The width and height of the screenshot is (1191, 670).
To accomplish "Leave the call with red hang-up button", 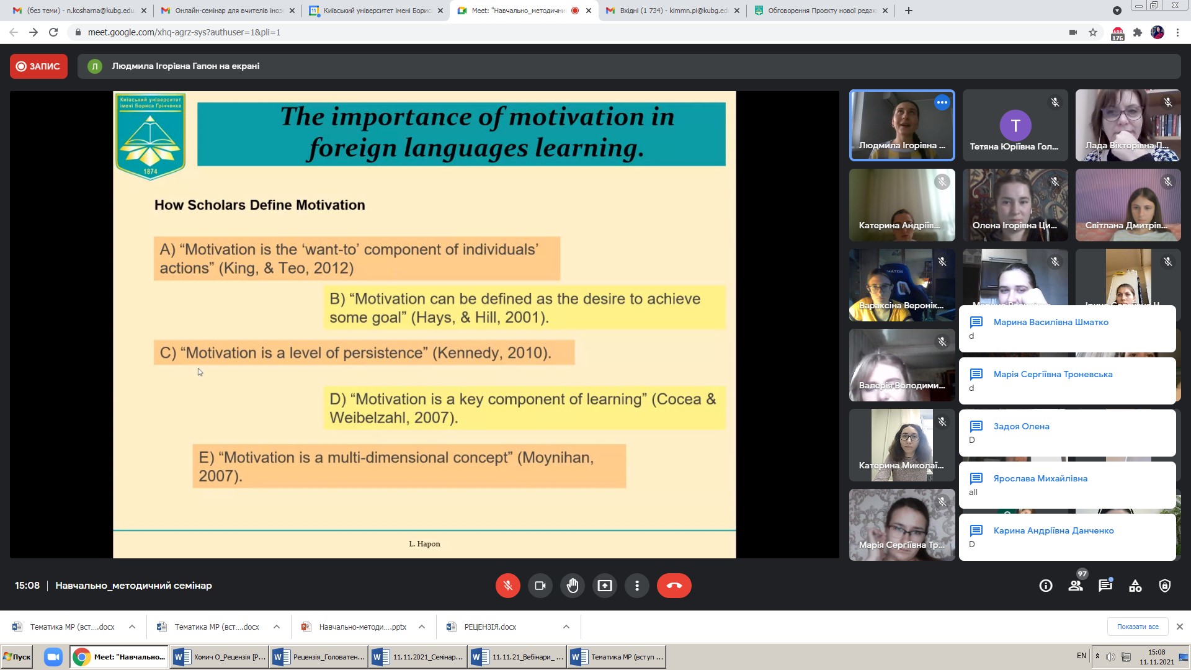I will 674,586.
